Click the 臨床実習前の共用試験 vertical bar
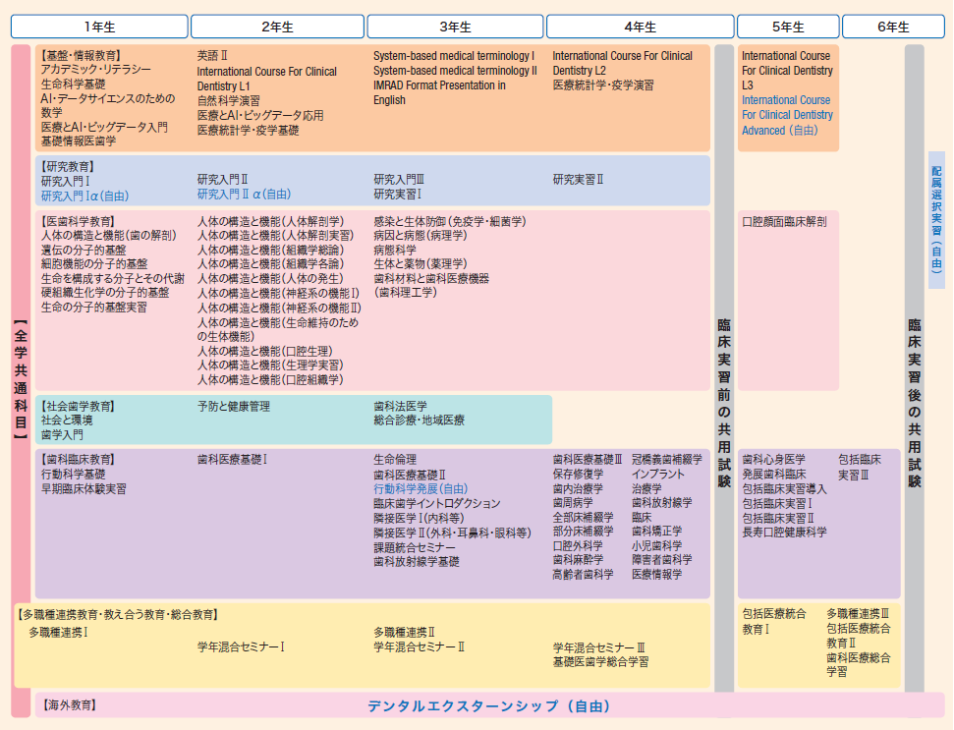 [724, 368]
